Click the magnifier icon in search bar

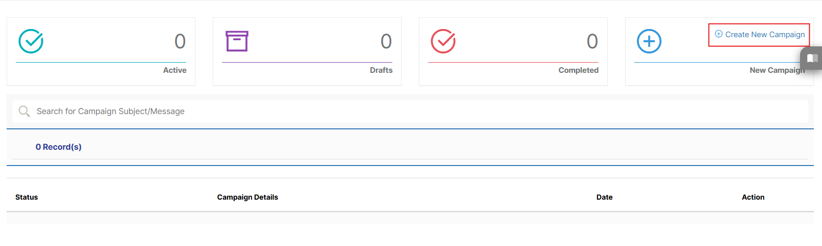[x=24, y=111]
